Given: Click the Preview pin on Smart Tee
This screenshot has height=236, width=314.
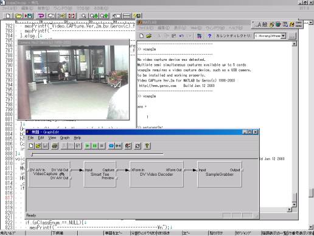Looking at the screenshot, I should [x=108, y=178].
